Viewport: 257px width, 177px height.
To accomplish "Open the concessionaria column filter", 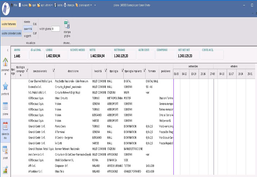I will point(54,71).
